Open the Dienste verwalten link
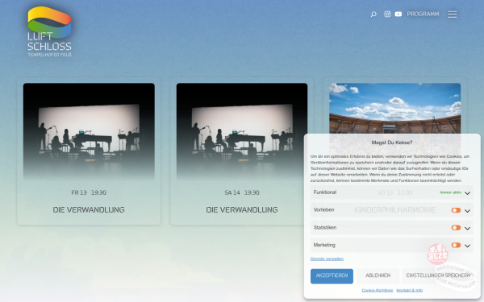Image resolution: width=484 pixels, height=302 pixels. pos(327,259)
